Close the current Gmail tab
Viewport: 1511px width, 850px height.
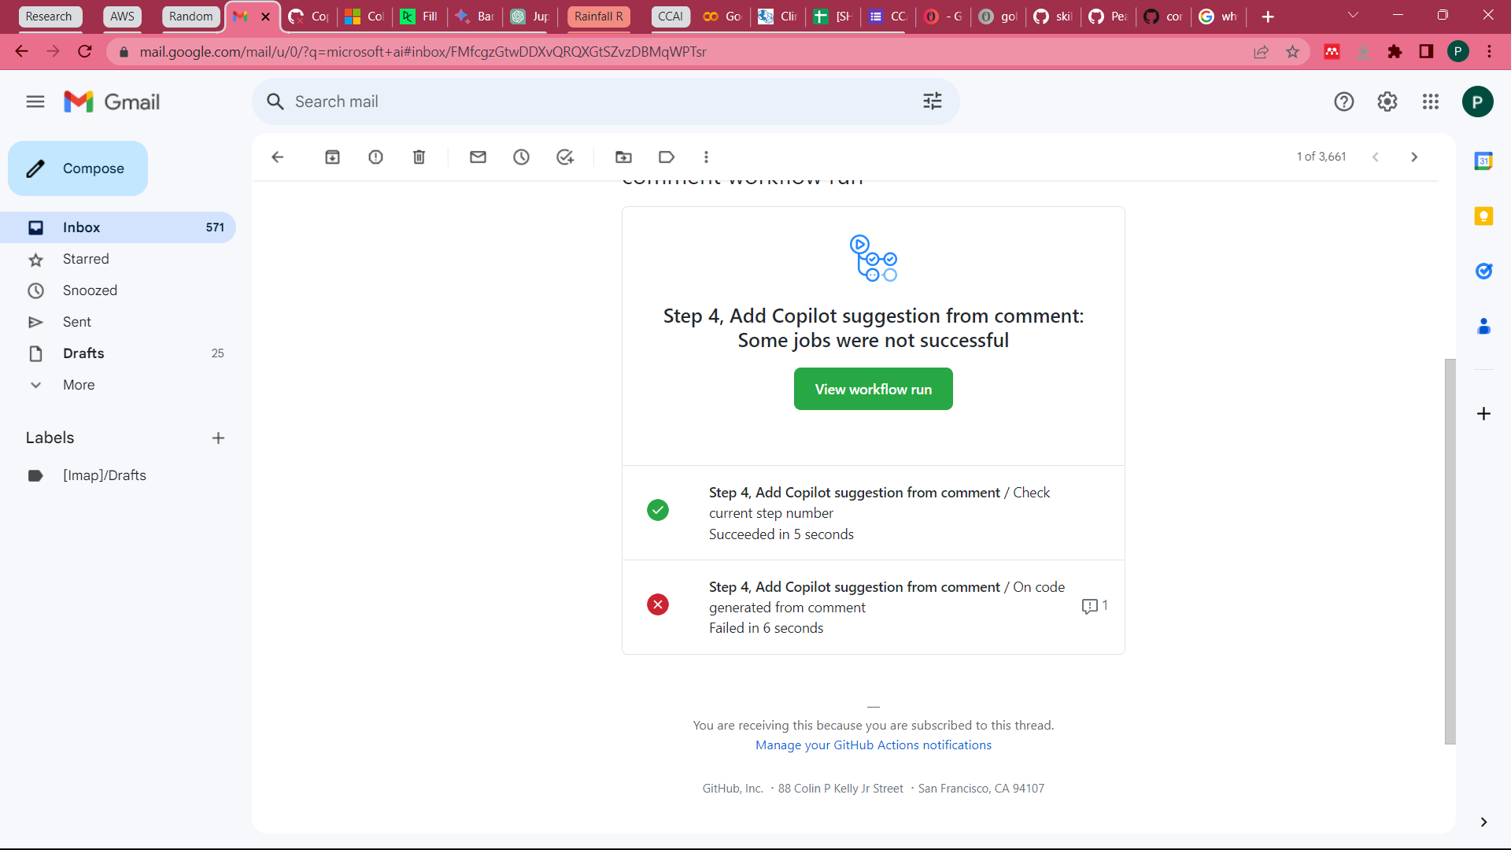click(x=266, y=17)
